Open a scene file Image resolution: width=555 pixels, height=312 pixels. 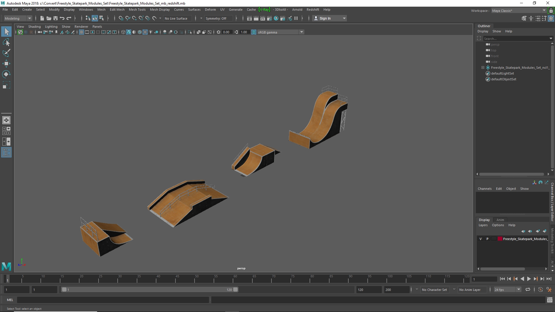click(49, 18)
